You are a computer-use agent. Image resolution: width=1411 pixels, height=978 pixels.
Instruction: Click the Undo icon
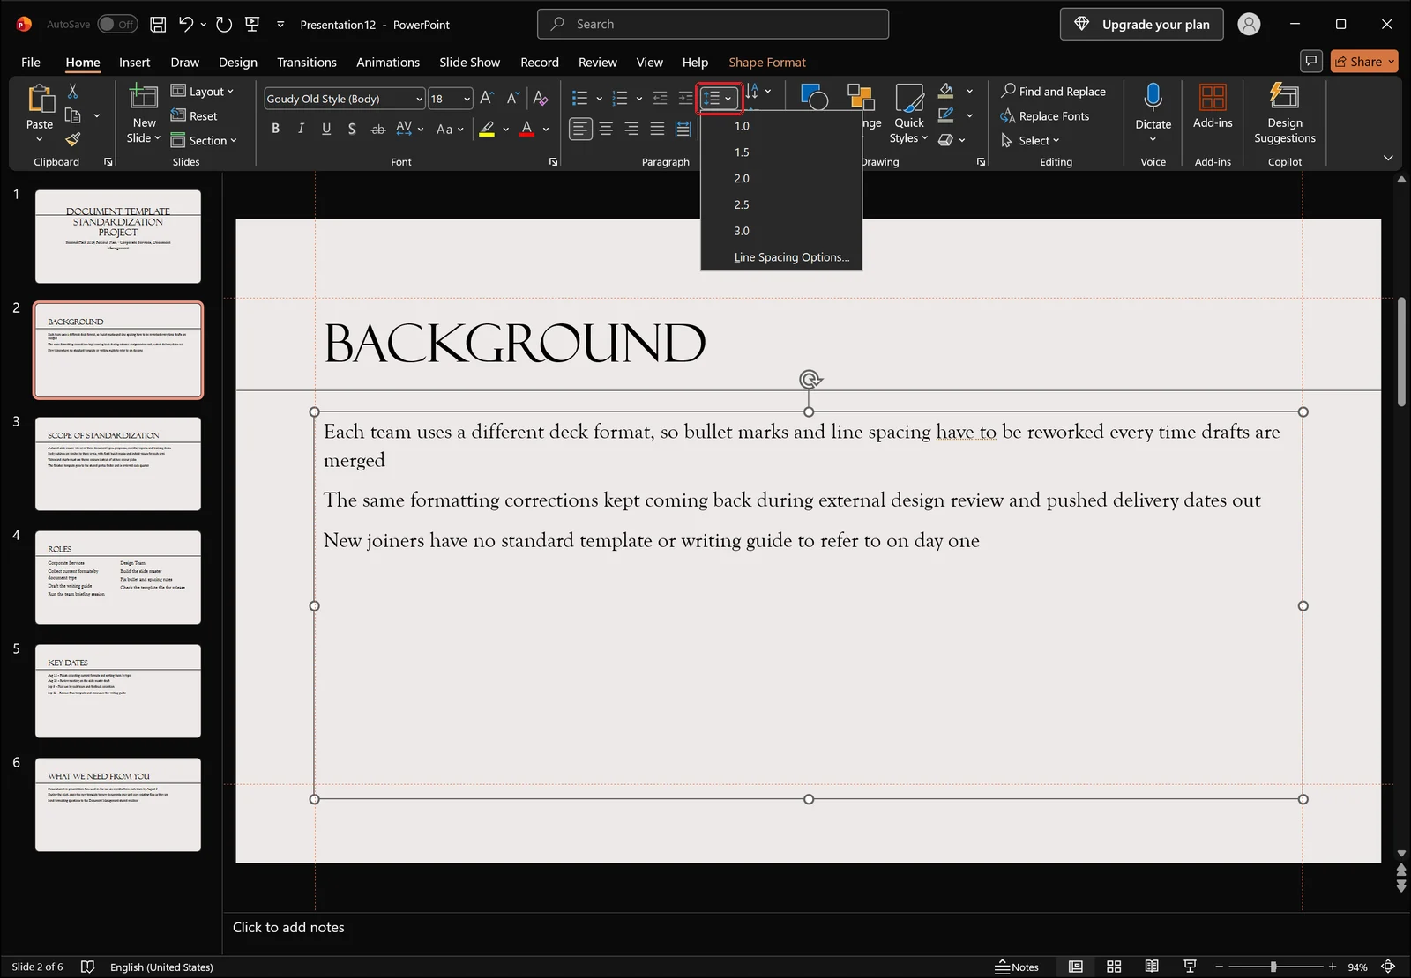click(185, 25)
